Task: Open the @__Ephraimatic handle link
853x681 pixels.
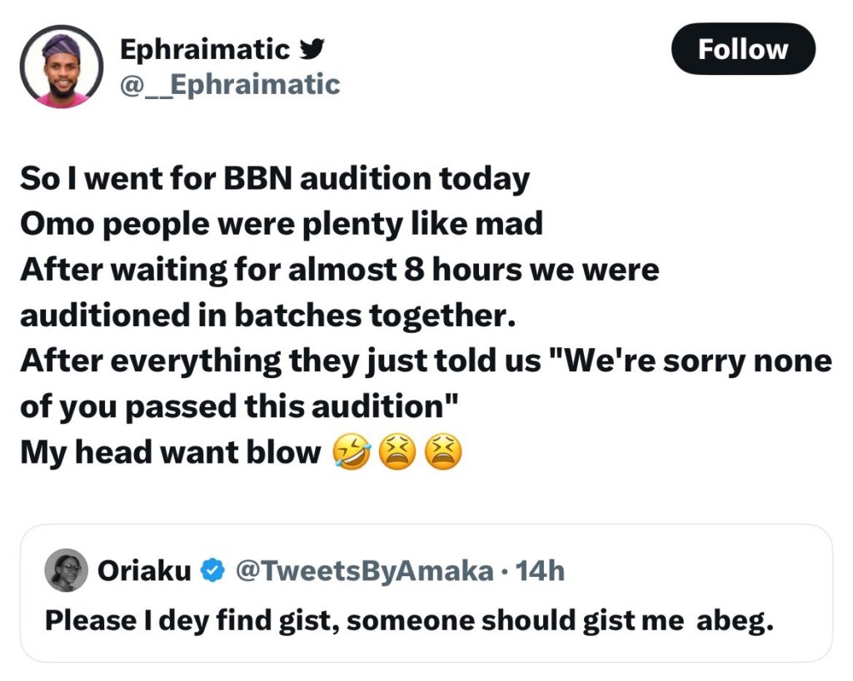Action: point(230,85)
